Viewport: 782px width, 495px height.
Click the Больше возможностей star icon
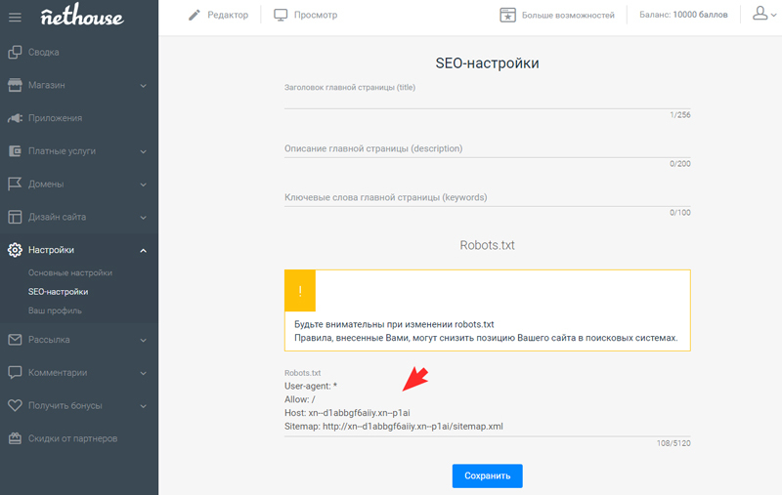[507, 15]
